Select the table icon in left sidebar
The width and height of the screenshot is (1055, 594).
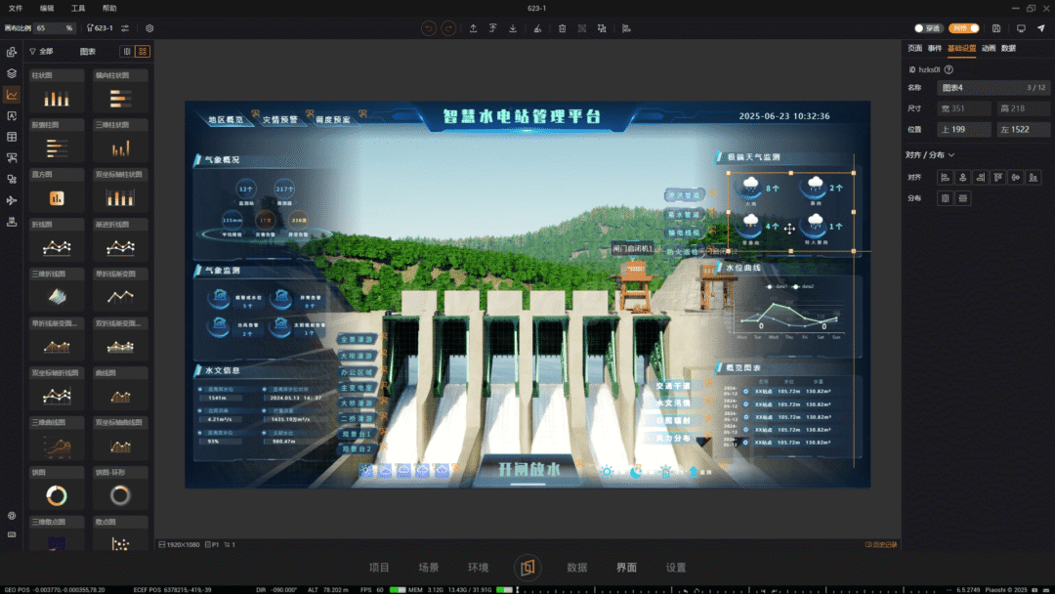click(12, 137)
